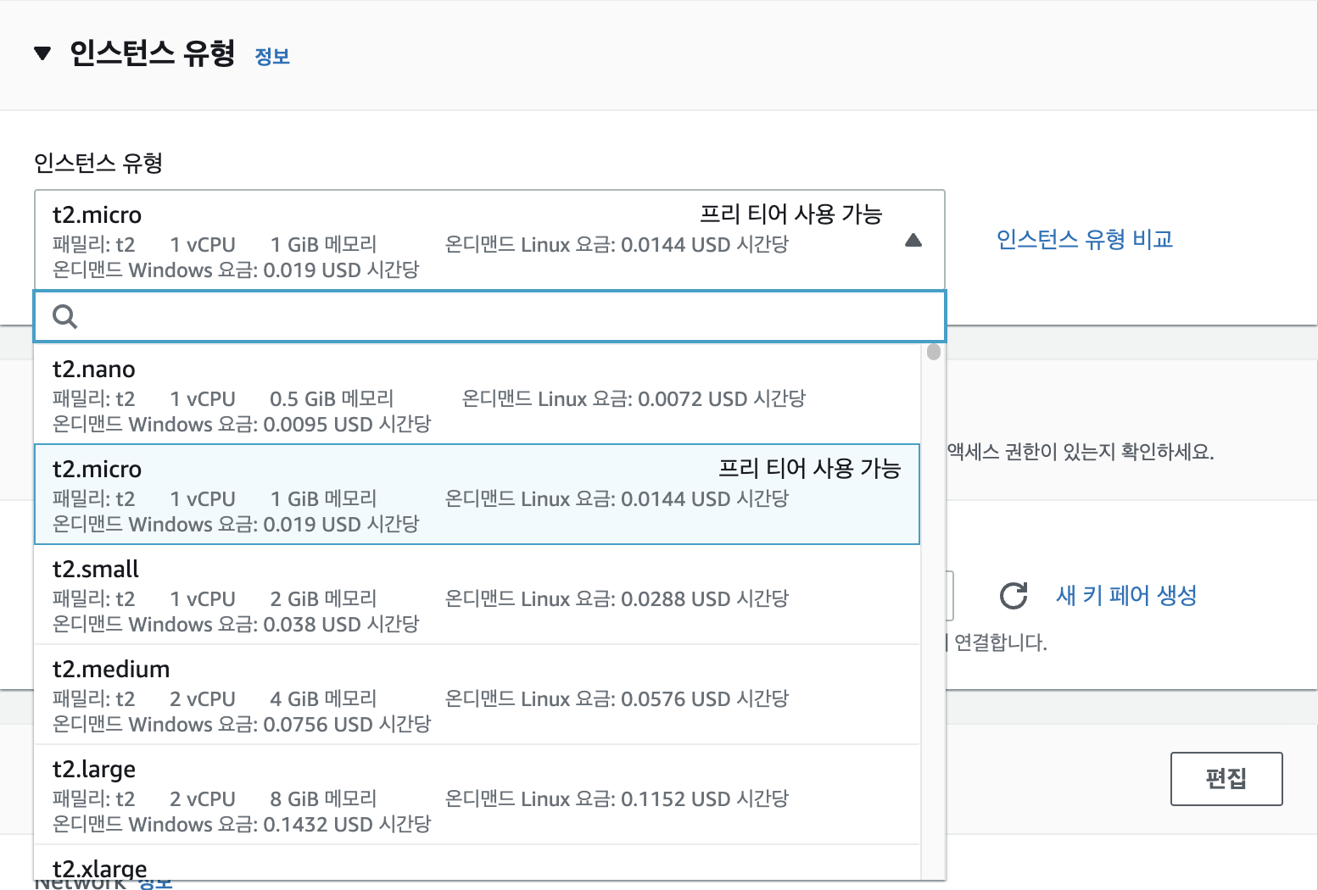Click the 새 키 페어 생성 link

click(1126, 596)
